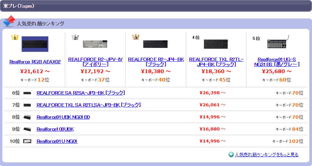The image size is (312, 166).
Task: Click price ¥17,192
Action: [x=95, y=71]
